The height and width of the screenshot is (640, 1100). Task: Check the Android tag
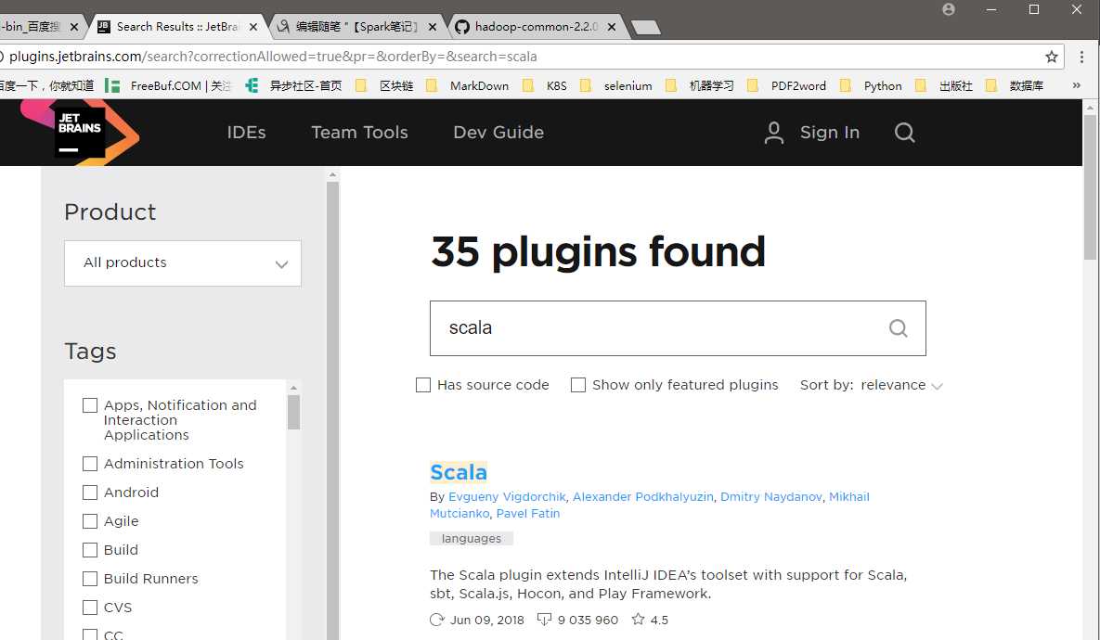(x=90, y=493)
